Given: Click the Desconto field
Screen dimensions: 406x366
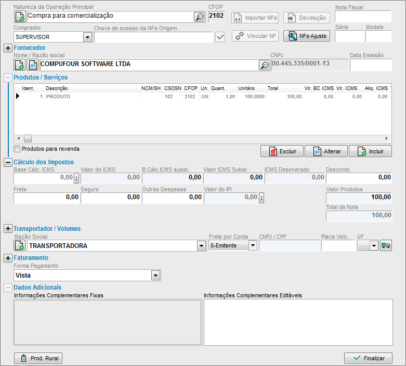Looking at the screenshot, I should pos(359,178).
